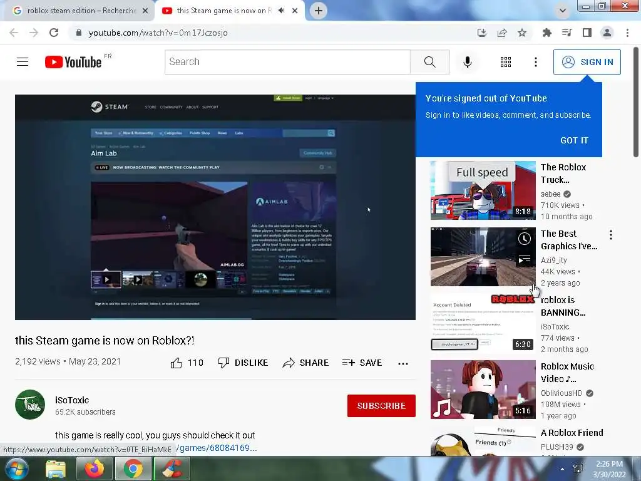
Task: Click the browser address bar URL
Action: pos(158,33)
